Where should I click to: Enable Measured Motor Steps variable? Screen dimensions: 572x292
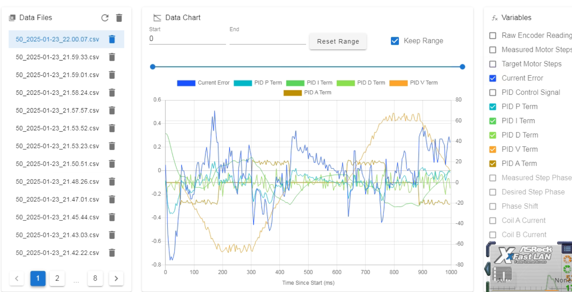pyautogui.click(x=493, y=50)
